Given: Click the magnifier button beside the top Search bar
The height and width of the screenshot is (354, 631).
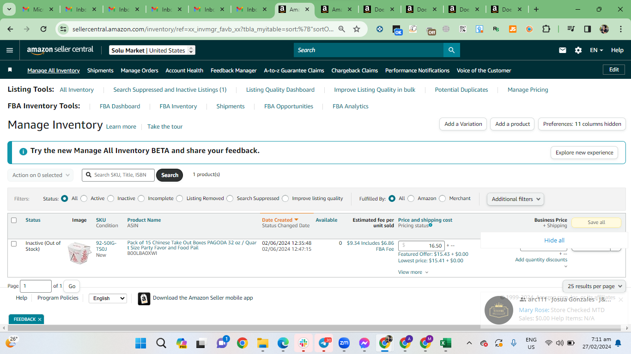Looking at the screenshot, I should (452, 50).
